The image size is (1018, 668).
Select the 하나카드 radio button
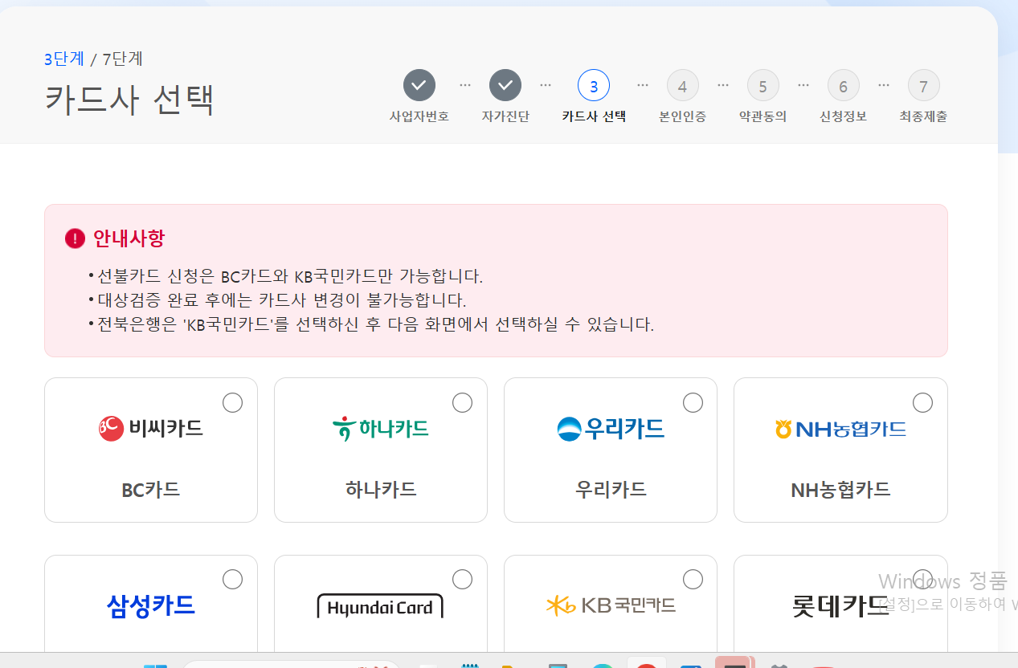462,402
